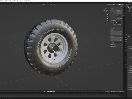Play animation forward in timeline
132x99 pixels.
click(x=52, y=91)
